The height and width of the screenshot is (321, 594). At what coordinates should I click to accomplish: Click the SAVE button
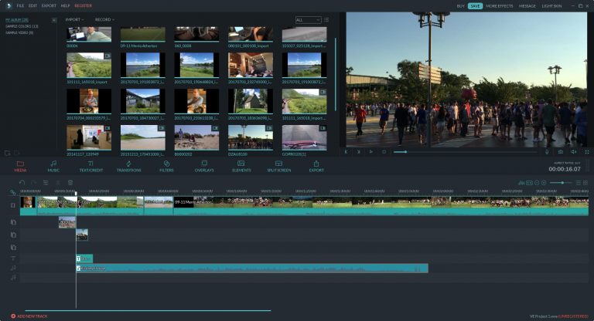click(x=475, y=6)
